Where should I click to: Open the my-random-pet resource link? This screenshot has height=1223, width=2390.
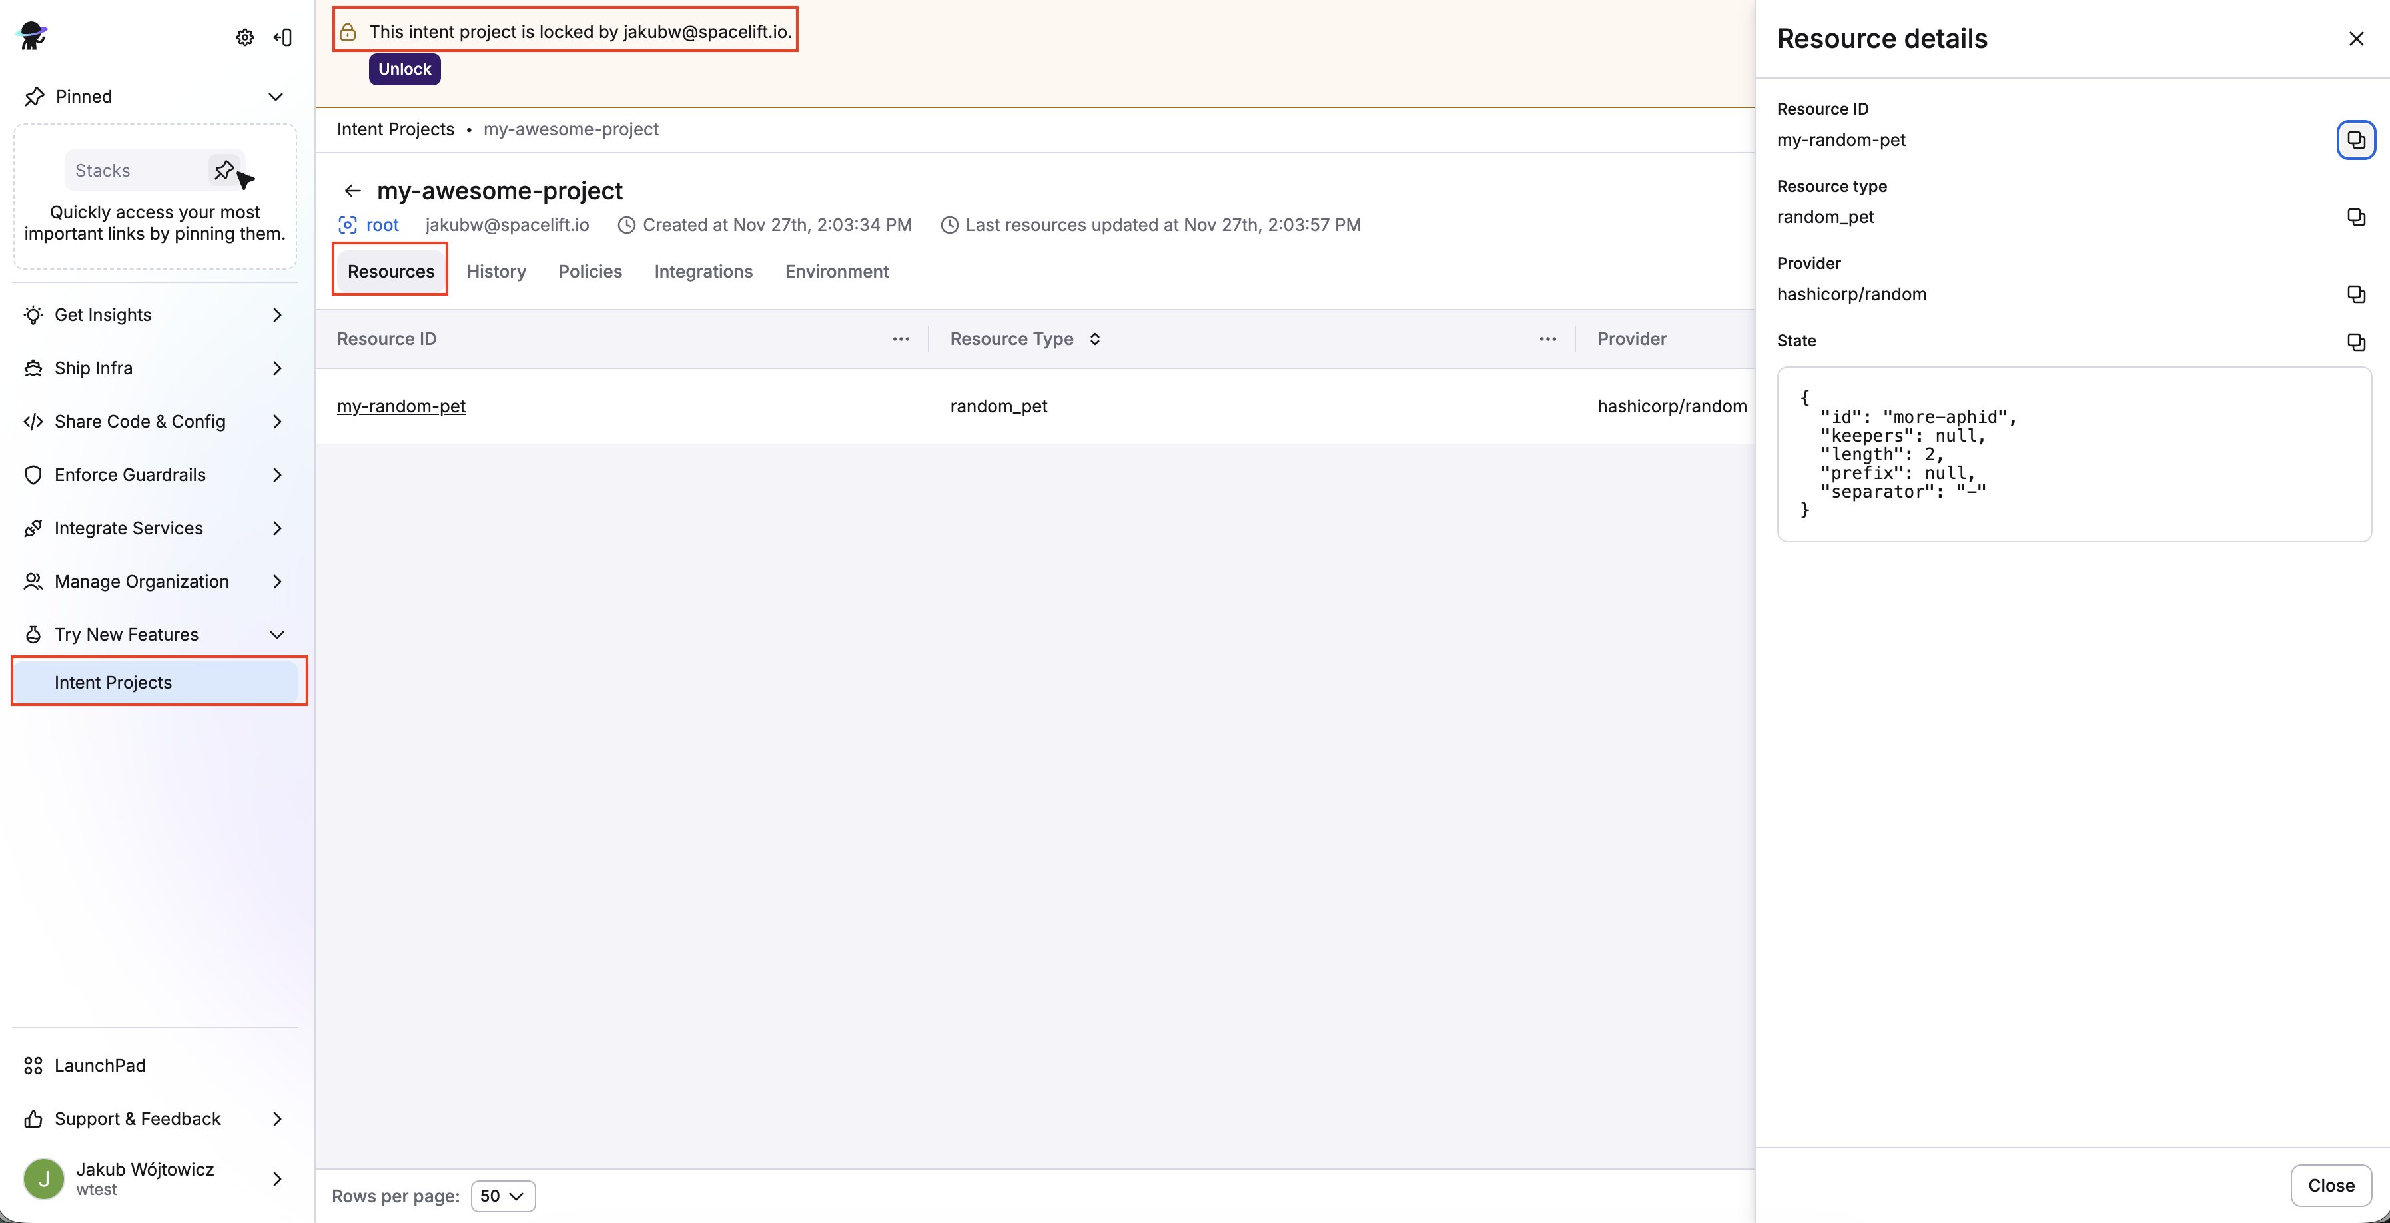401,406
